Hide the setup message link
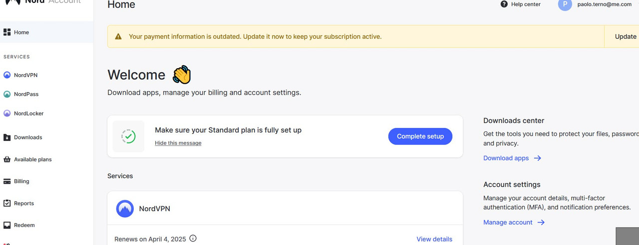The height and width of the screenshot is (245, 639). click(178, 143)
